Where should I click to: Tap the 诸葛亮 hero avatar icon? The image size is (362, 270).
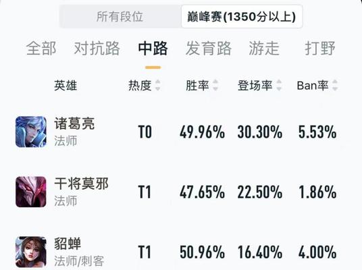(31, 132)
